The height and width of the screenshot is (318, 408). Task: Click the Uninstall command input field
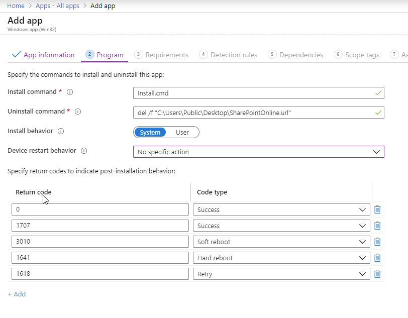point(259,113)
